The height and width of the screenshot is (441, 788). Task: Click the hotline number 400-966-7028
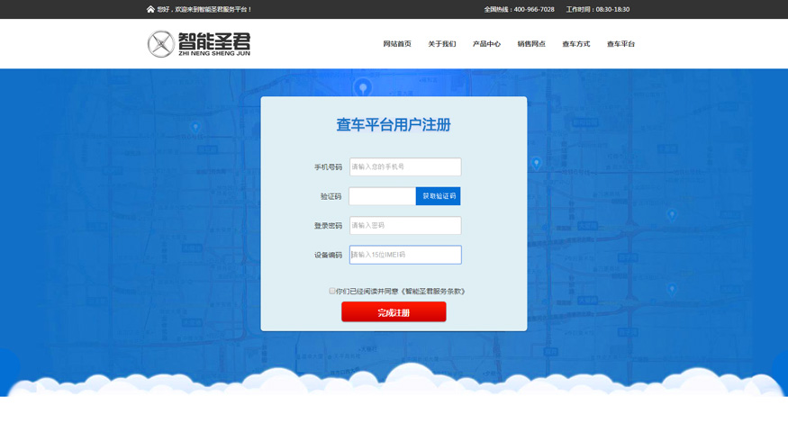tap(534, 9)
